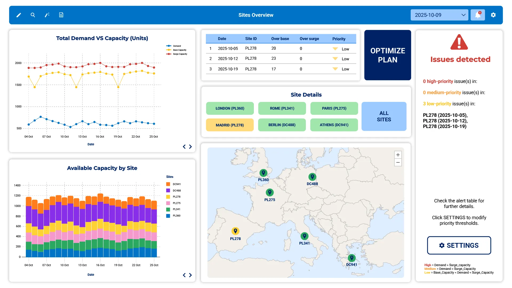Open the notifications bell icon
The image size is (512, 288).
478,15
